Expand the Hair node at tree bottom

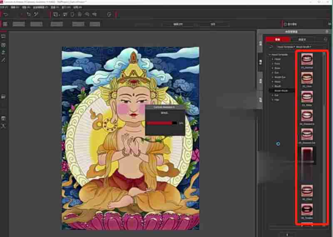[273, 100]
